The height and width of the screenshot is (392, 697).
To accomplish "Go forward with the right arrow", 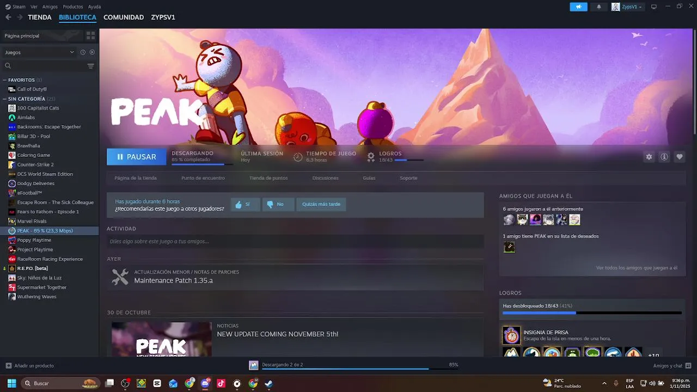I will pos(20,17).
